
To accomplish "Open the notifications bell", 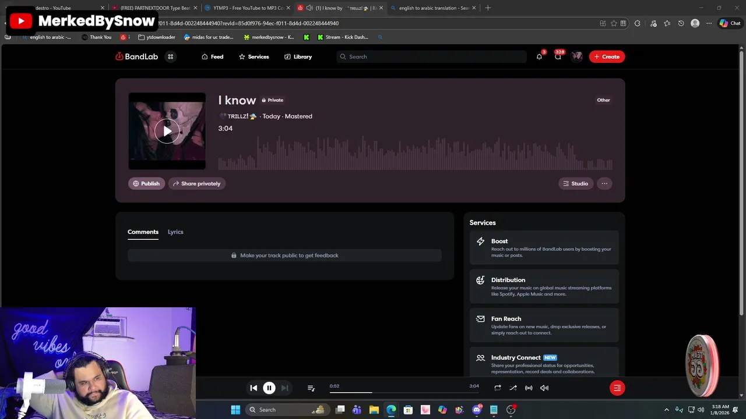I will coord(539,56).
